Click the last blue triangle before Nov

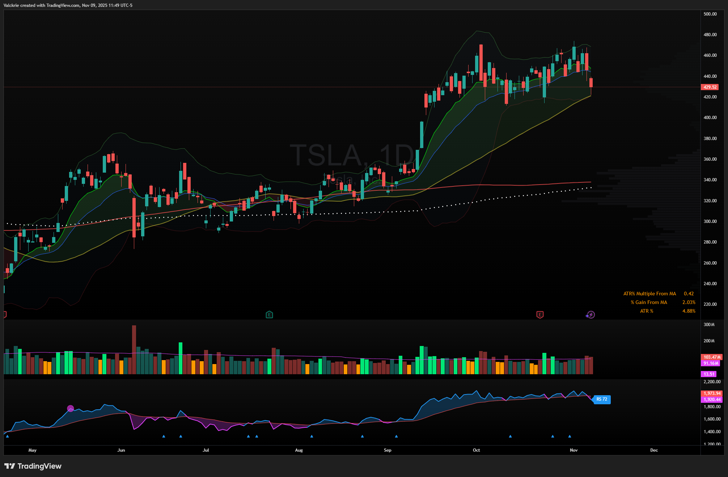(570, 436)
